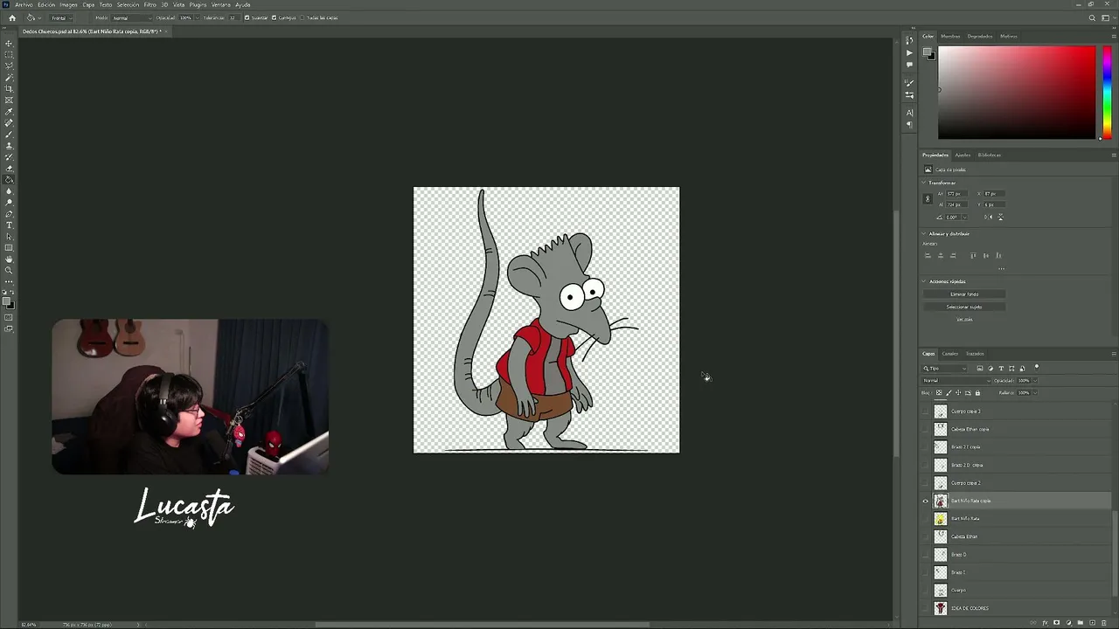Image resolution: width=1119 pixels, height=629 pixels.
Task: Pick a color in the color field
Action: 1017,93
